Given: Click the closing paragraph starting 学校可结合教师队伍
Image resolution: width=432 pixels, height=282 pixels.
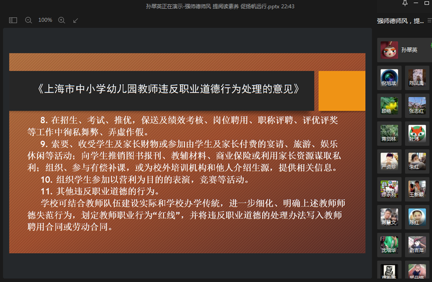Looking at the screenshot, I should click(186, 215).
